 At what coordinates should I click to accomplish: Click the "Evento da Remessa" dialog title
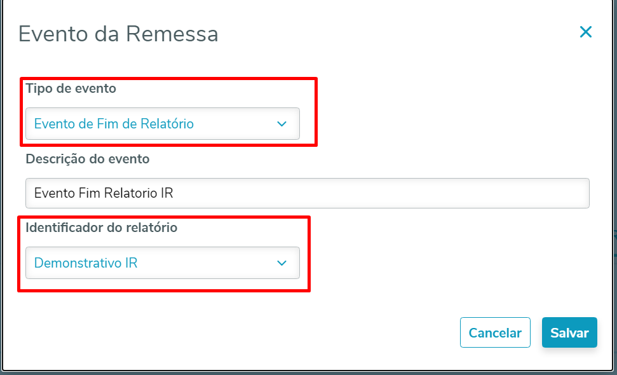click(118, 34)
